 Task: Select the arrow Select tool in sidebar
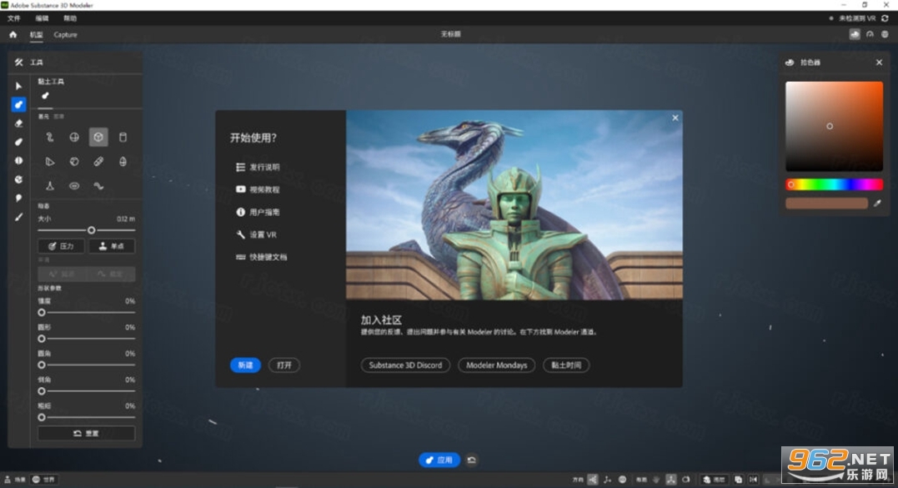coord(18,86)
